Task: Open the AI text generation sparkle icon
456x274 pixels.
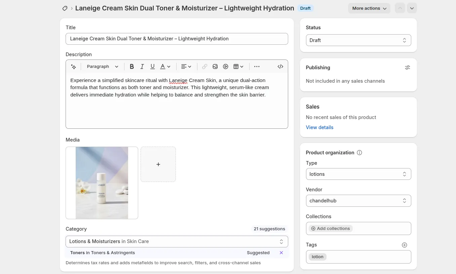Action: point(74,67)
